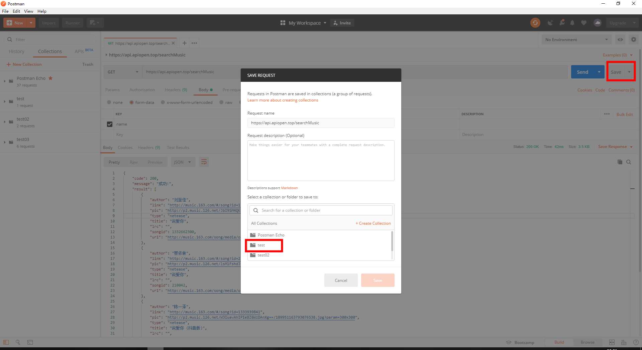Close the searchMusic request tab

coord(173,43)
